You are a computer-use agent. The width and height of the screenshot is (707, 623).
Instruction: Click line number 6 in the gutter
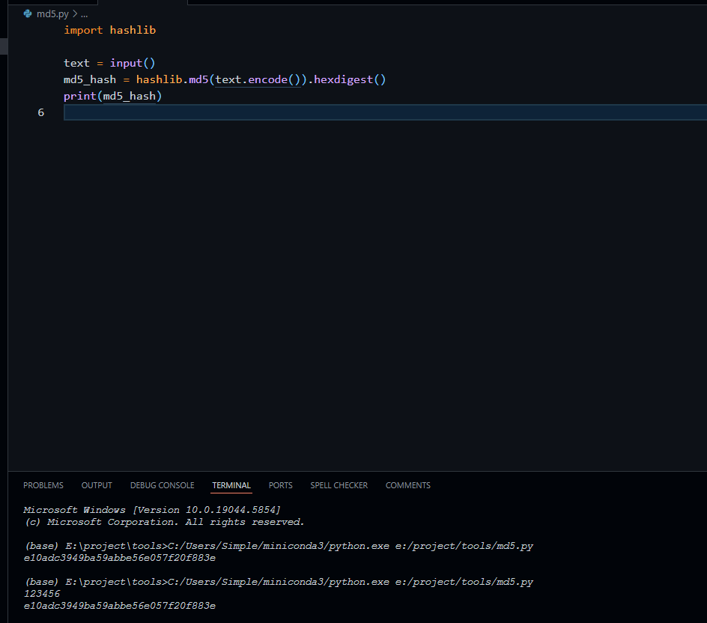(41, 112)
